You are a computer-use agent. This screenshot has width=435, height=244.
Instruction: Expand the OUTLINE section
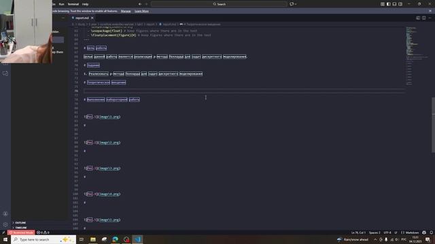click(x=20, y=223)
